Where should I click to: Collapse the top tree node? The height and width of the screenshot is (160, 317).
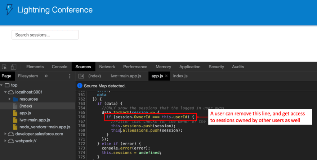(x=1, y=85)
